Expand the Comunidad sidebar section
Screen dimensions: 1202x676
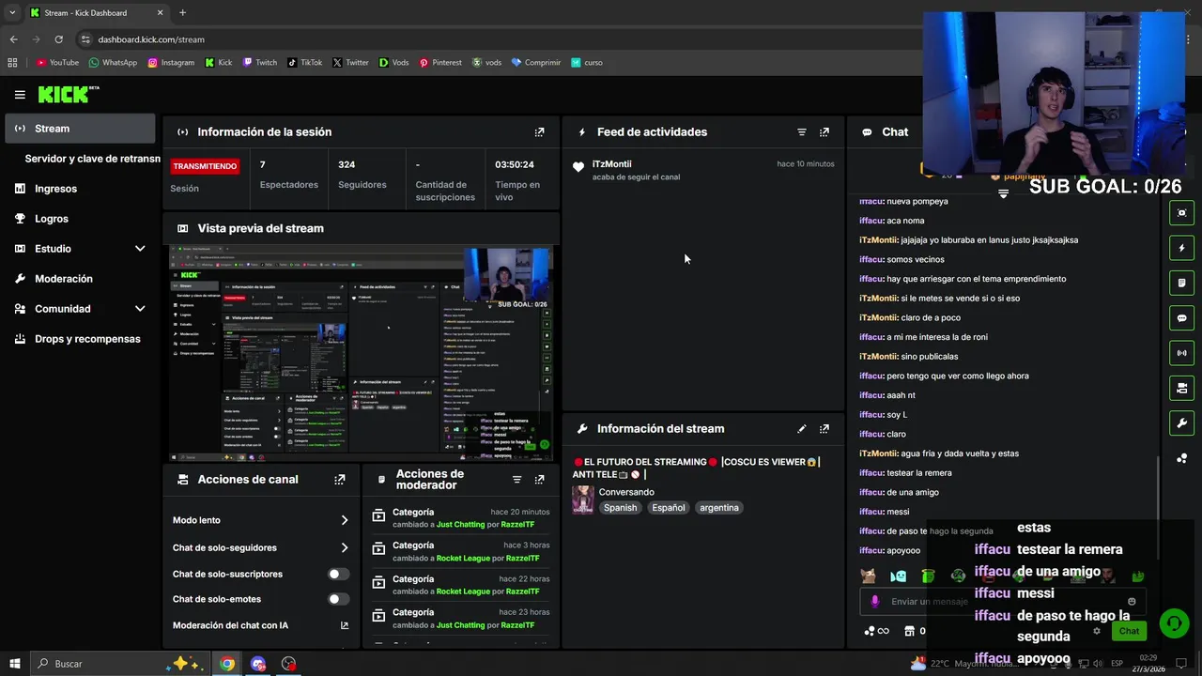(140, 309)
